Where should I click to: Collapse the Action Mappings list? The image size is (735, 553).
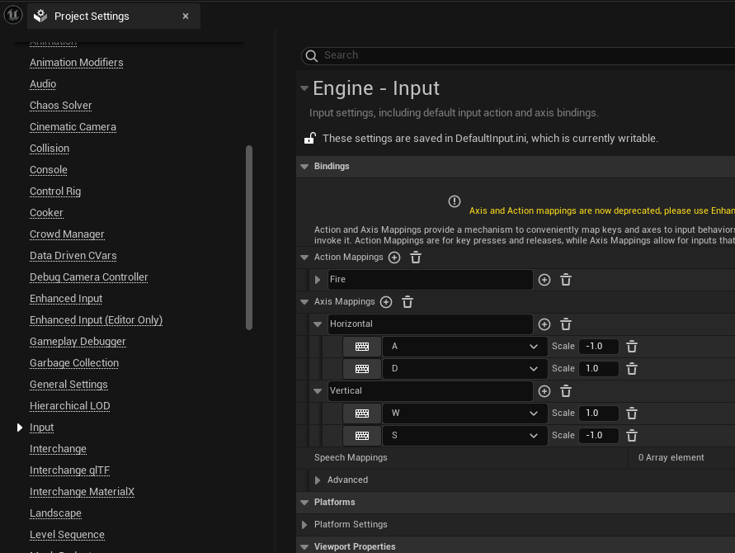click(x=304, y=258)
